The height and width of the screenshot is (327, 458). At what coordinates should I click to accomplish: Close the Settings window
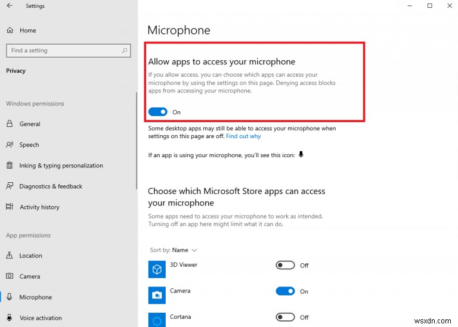coord(450,5)
